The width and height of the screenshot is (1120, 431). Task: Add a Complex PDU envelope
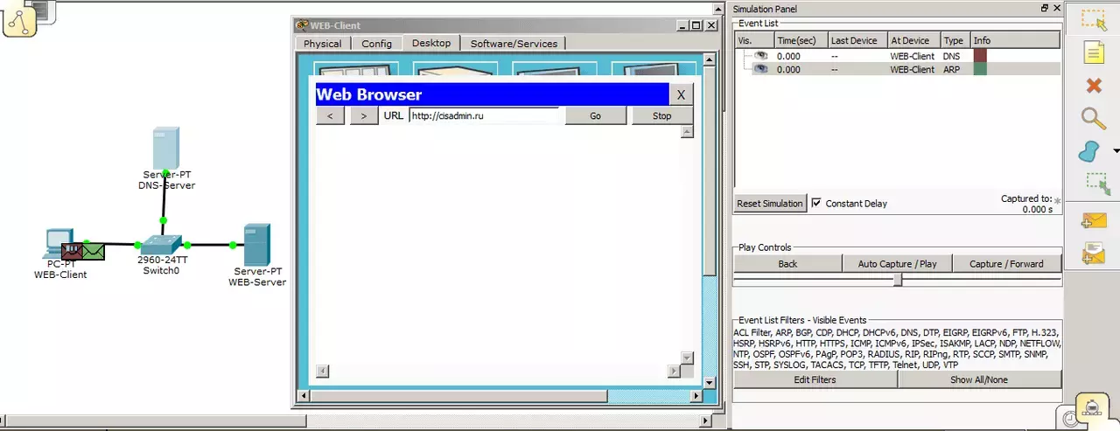click(x=1094, y=252)
